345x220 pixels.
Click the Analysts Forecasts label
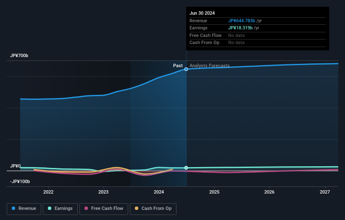coord(209,65)
